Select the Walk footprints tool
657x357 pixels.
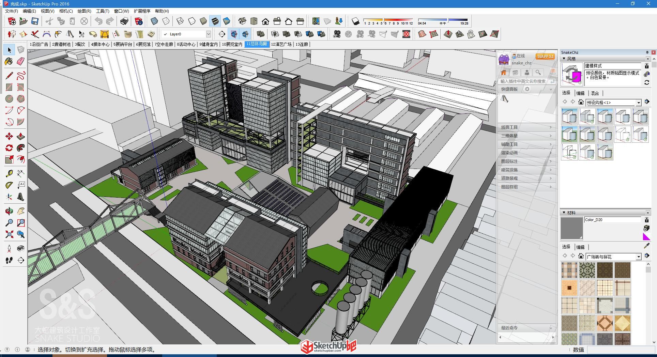tap(9, 260)
